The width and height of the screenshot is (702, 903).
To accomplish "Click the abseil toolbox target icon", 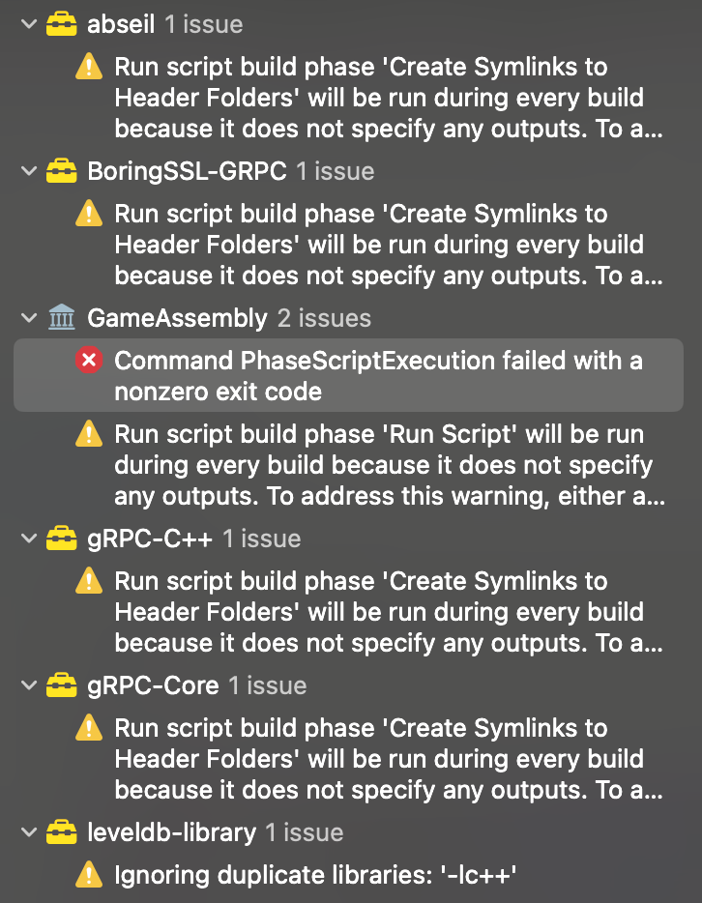I will click(x=61, y=24).
